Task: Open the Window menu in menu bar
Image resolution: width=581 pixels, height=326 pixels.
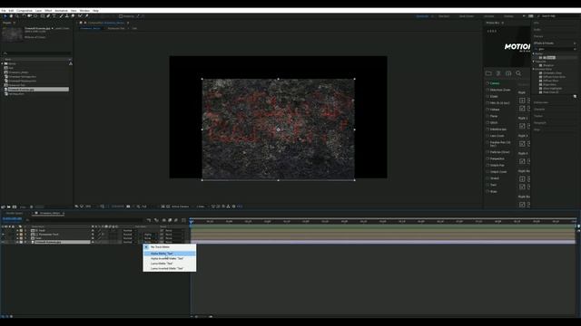Action: [84, 11]
